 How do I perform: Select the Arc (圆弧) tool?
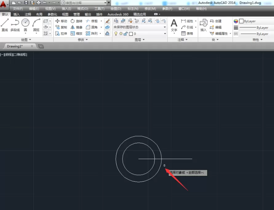[x=36, y=25]
